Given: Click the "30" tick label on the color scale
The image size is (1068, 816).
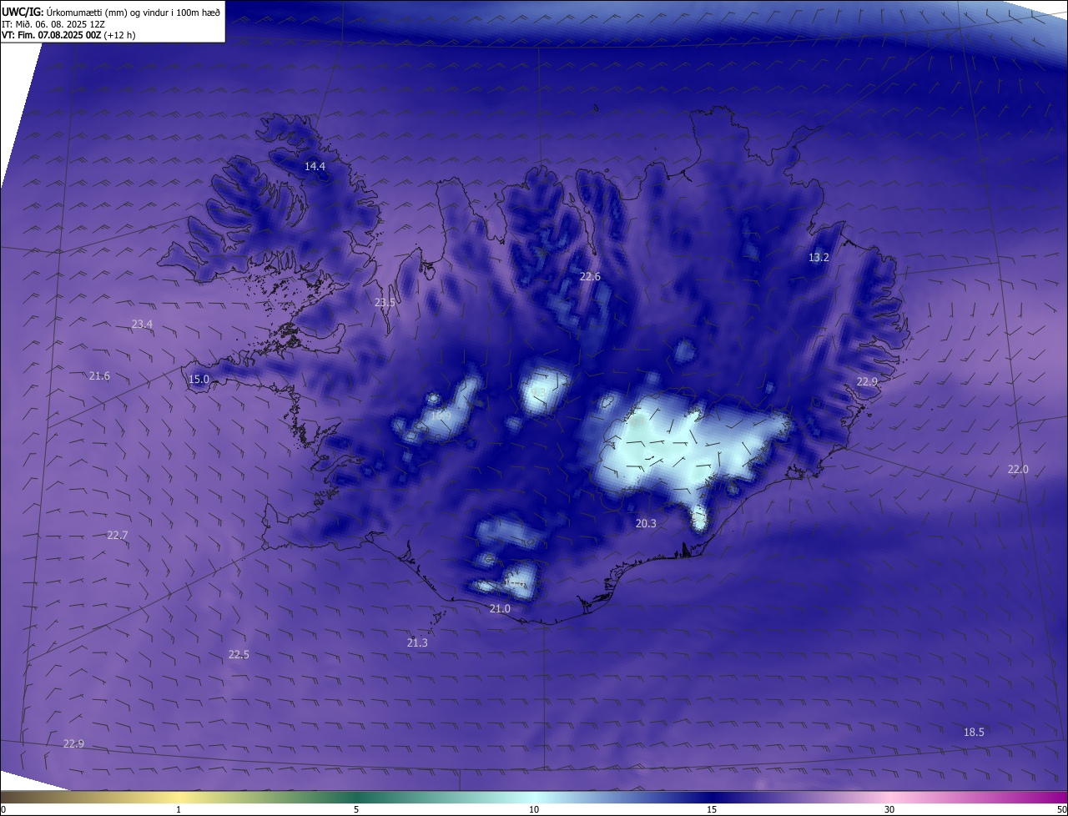Looking at the screenshot, I should pyautogui.click(x=889, y=809).
